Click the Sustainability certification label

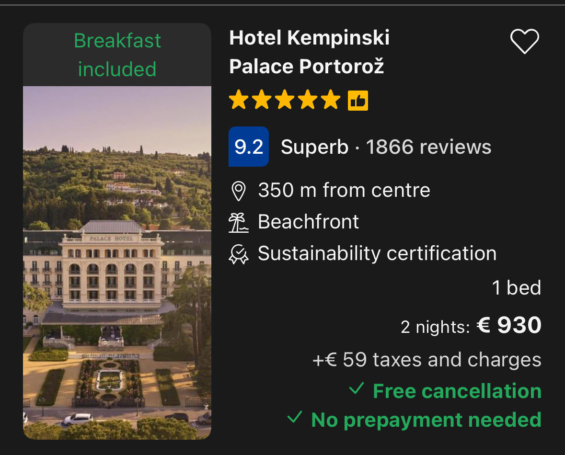click(377, 254)
